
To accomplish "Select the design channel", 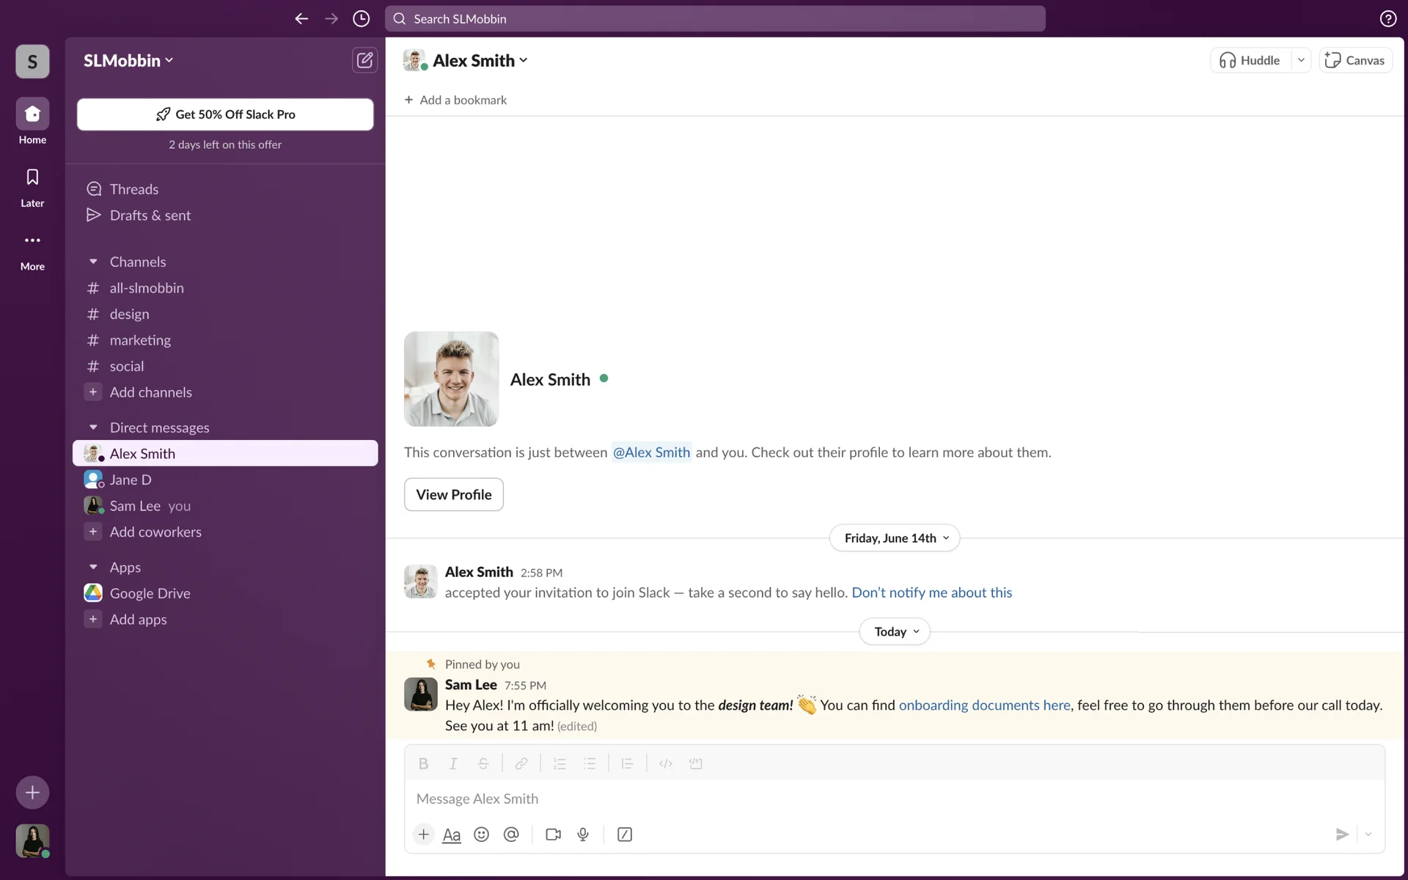I will (x=129, y=314).
